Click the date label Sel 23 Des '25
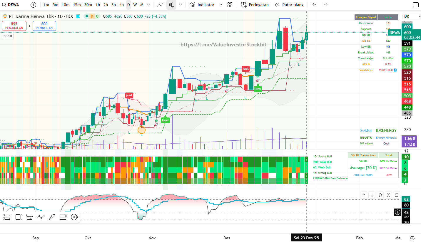The width and height of the screenshot is (421, 242). (x=306, y=238)
